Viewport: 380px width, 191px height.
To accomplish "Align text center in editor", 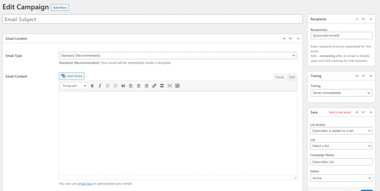I will pyautogui.click(x=139, y=86).
